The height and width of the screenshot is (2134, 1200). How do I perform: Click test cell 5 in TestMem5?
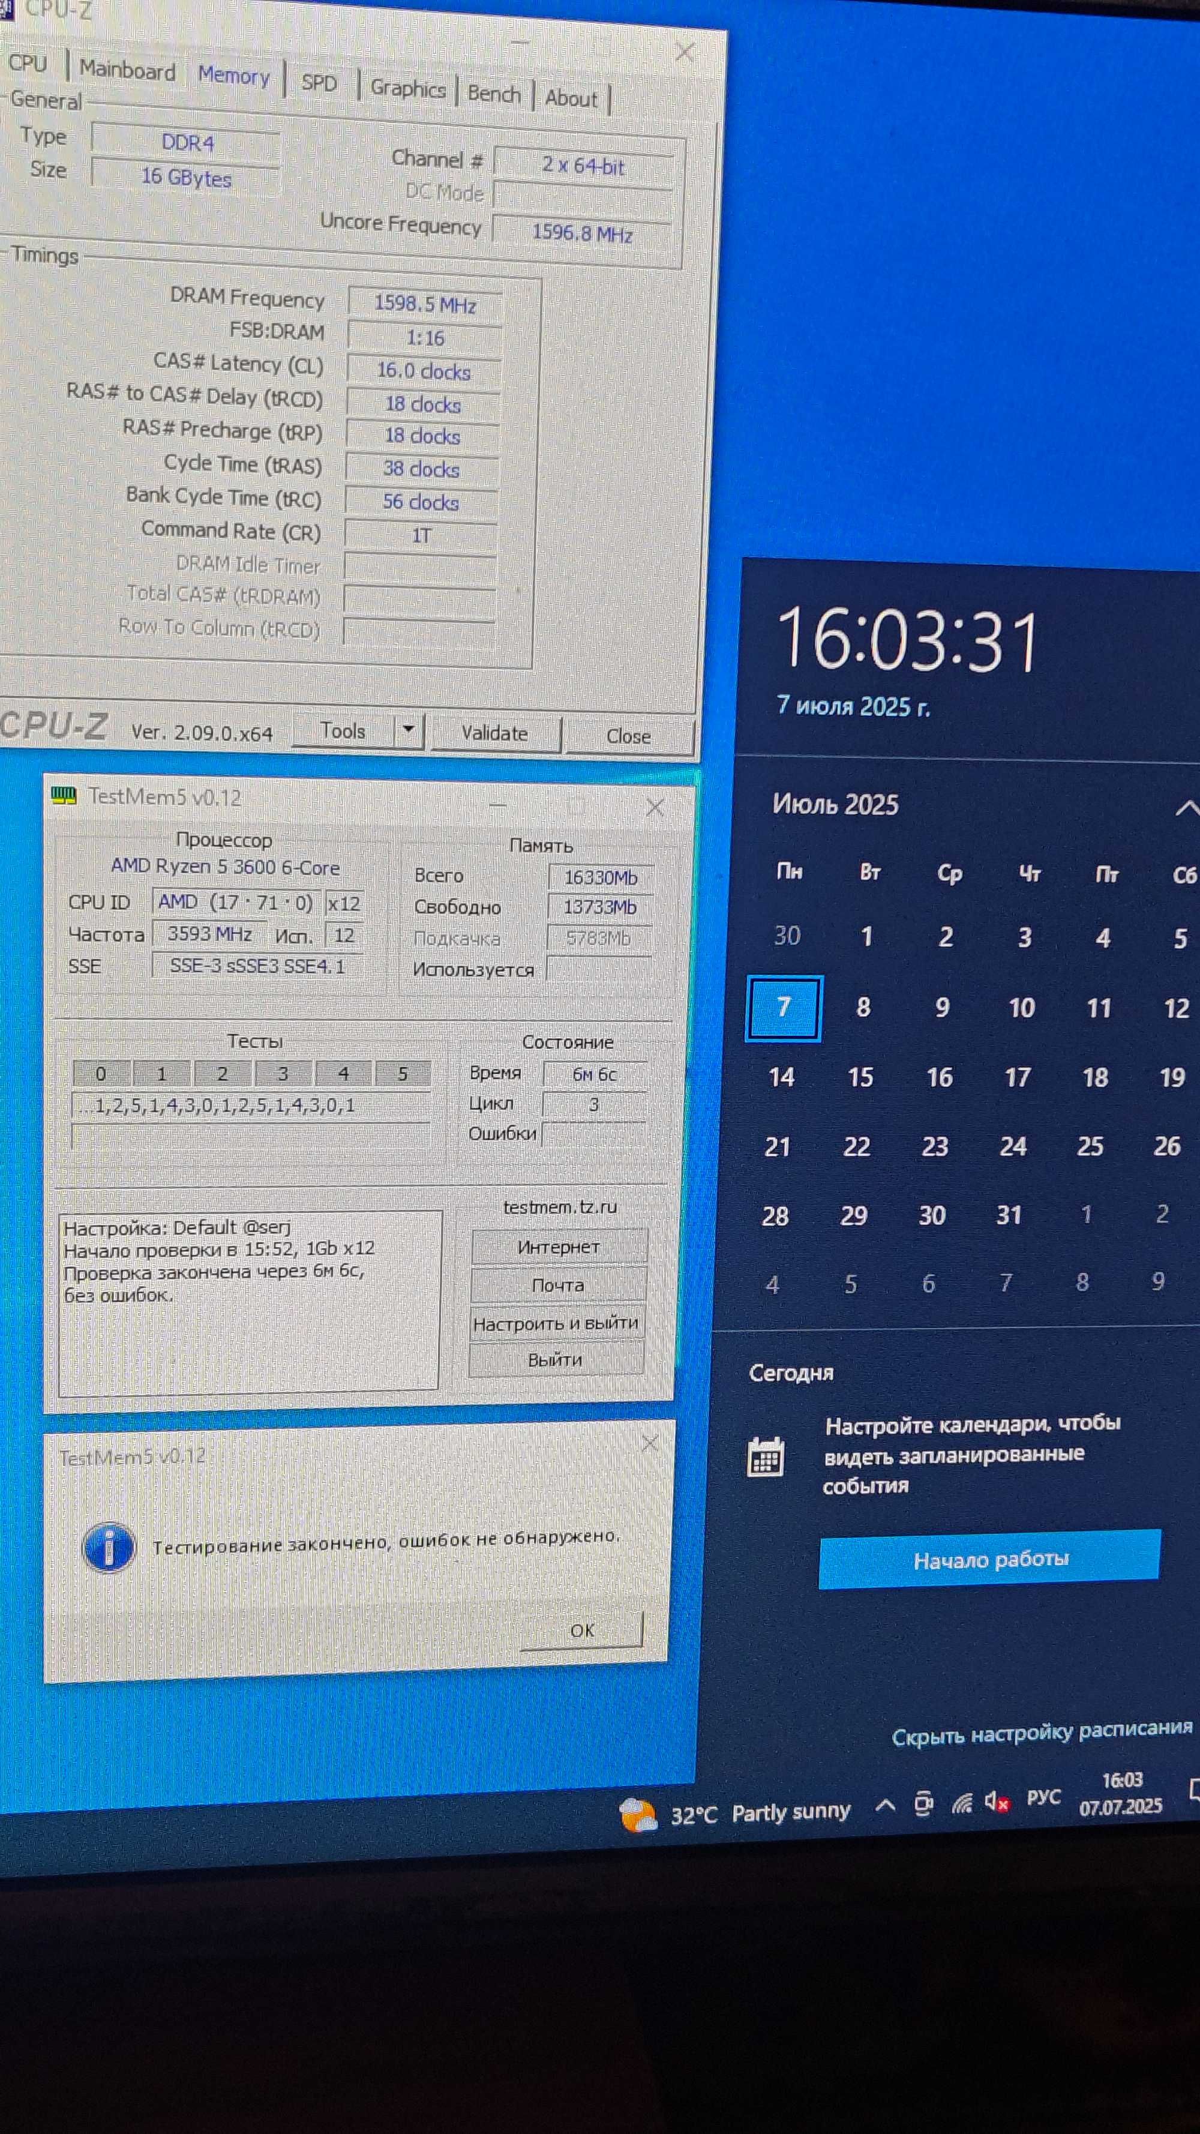coord(403,1074)
